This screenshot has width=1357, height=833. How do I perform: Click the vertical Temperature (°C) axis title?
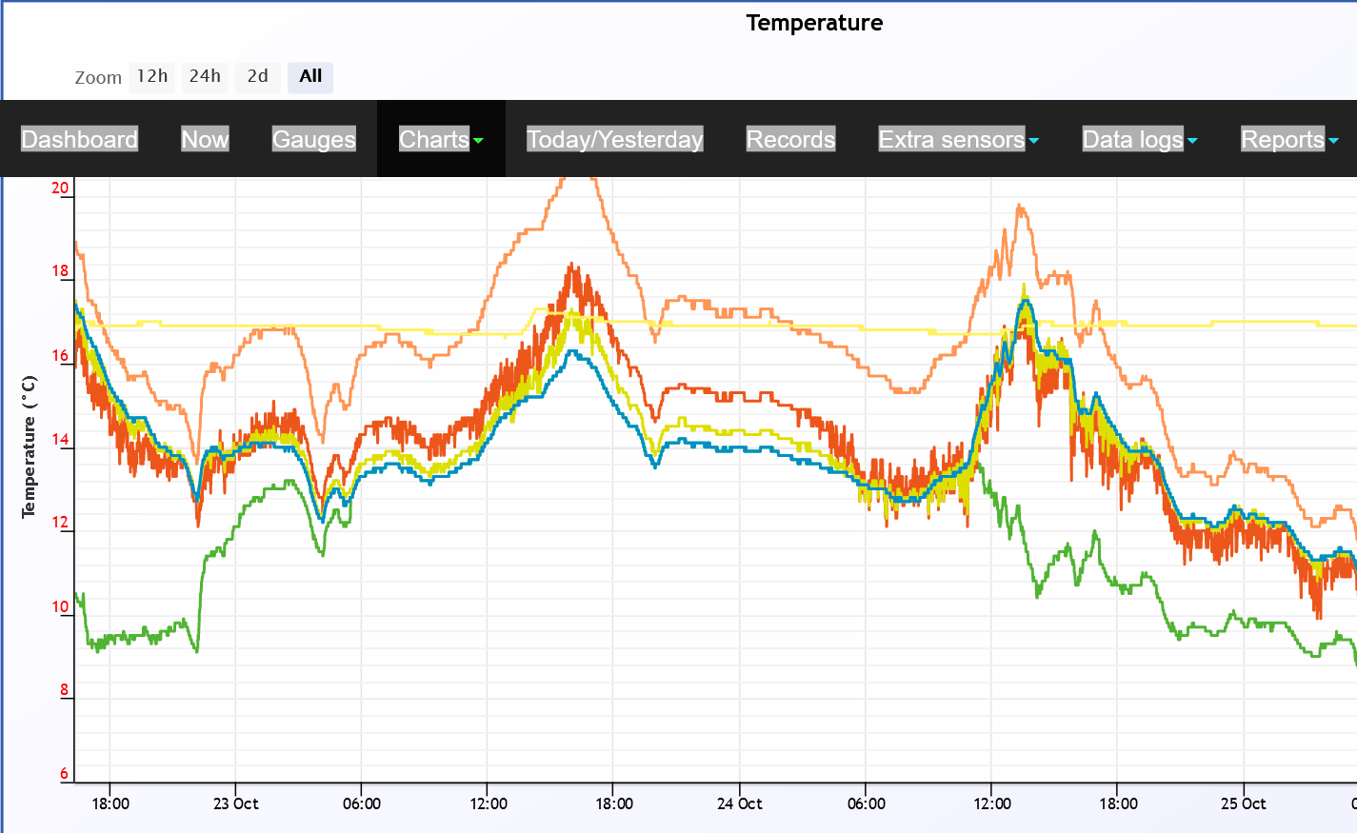[29, 447]
